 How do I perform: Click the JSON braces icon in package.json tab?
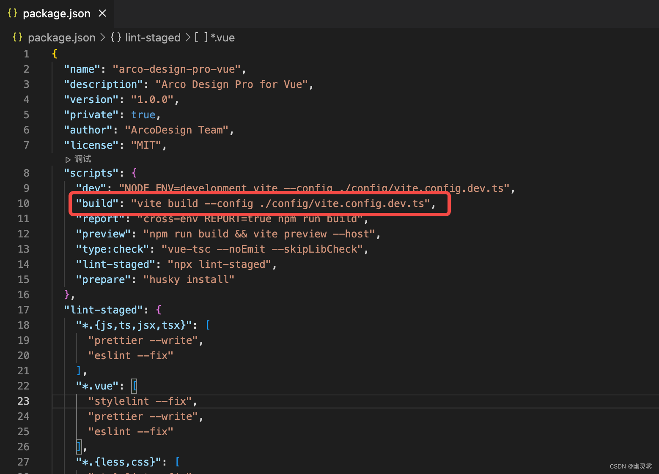click(13, 13)
